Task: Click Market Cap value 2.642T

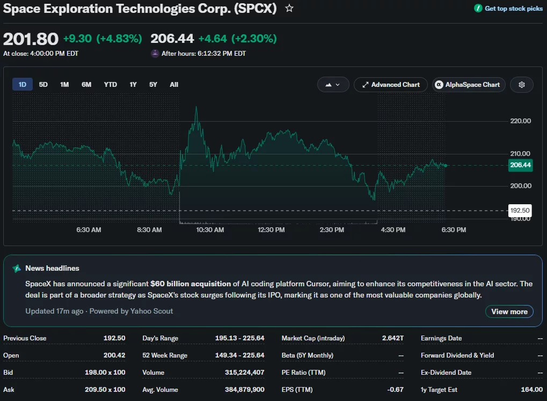Action: tap(393, 338)
